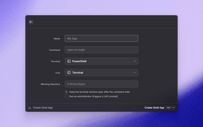Image resolution: width=203 pixels, height=127 pixels.
Task: Click Create Shell App title at bottom left
Action: pos(43,108)
